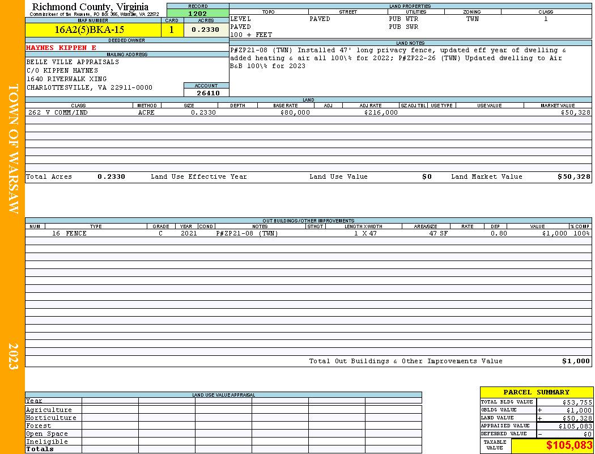This screenshot has height=454, width=595.
Task: Click the land row market value $50,328
Action: click(x=575, y=113)
